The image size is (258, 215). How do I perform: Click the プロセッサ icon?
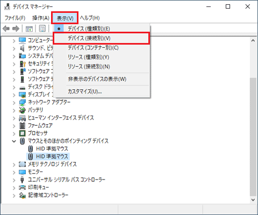click(x=22, y=133)
